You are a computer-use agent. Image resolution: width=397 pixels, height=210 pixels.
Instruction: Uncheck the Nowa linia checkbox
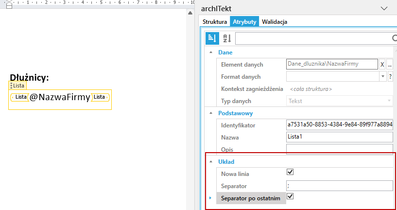[290, 172]
